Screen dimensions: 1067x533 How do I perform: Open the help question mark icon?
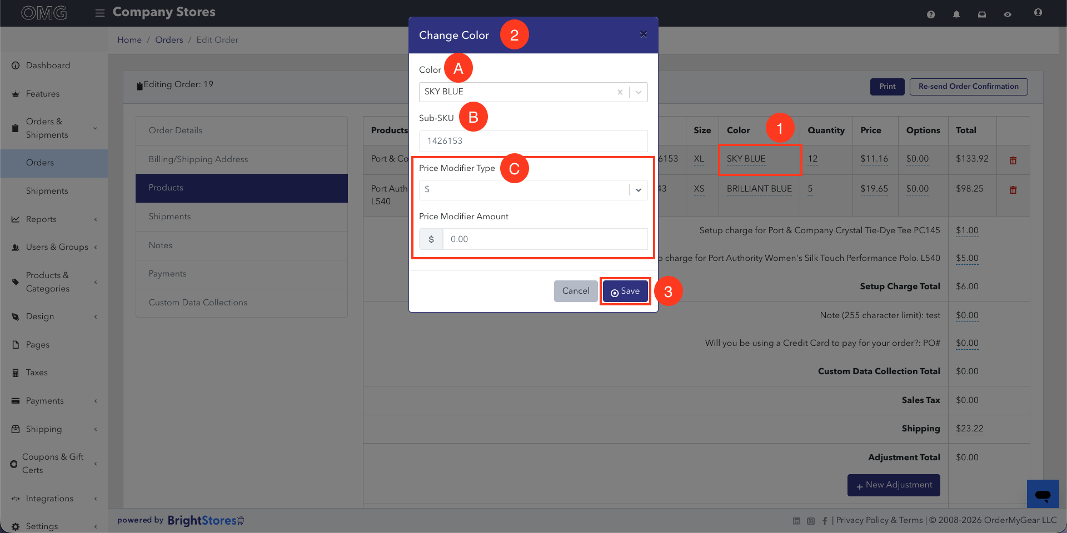[x=931, y=14]
